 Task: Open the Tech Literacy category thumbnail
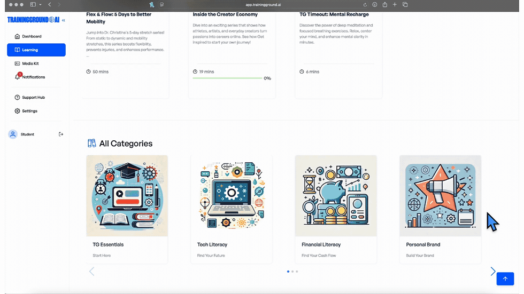click(x=231, y=196)
